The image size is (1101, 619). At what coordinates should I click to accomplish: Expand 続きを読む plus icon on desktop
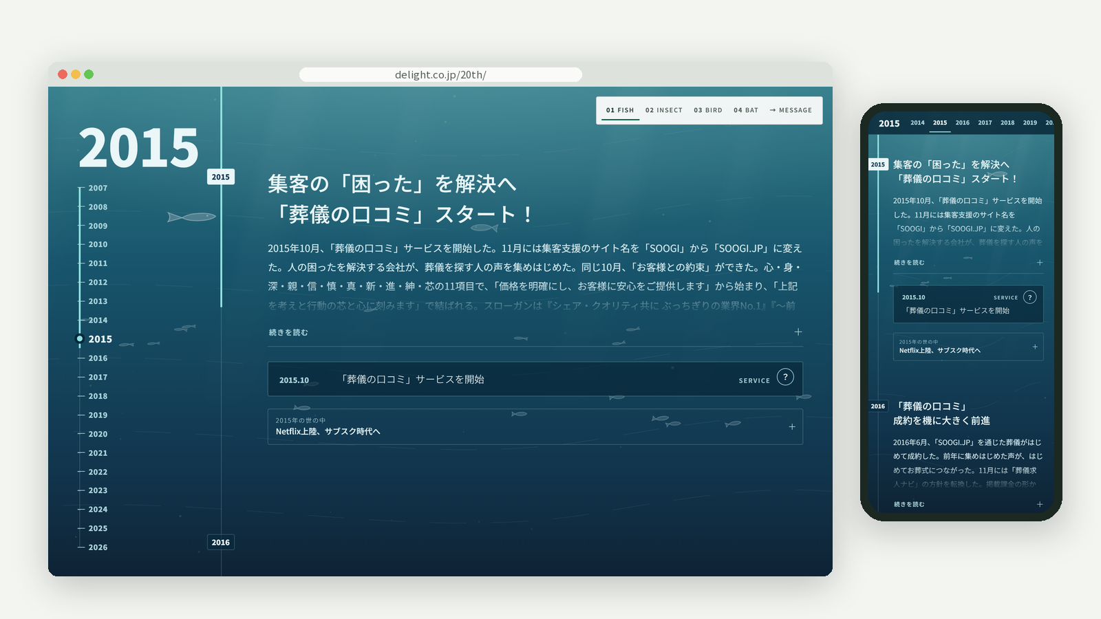point(798,332)
